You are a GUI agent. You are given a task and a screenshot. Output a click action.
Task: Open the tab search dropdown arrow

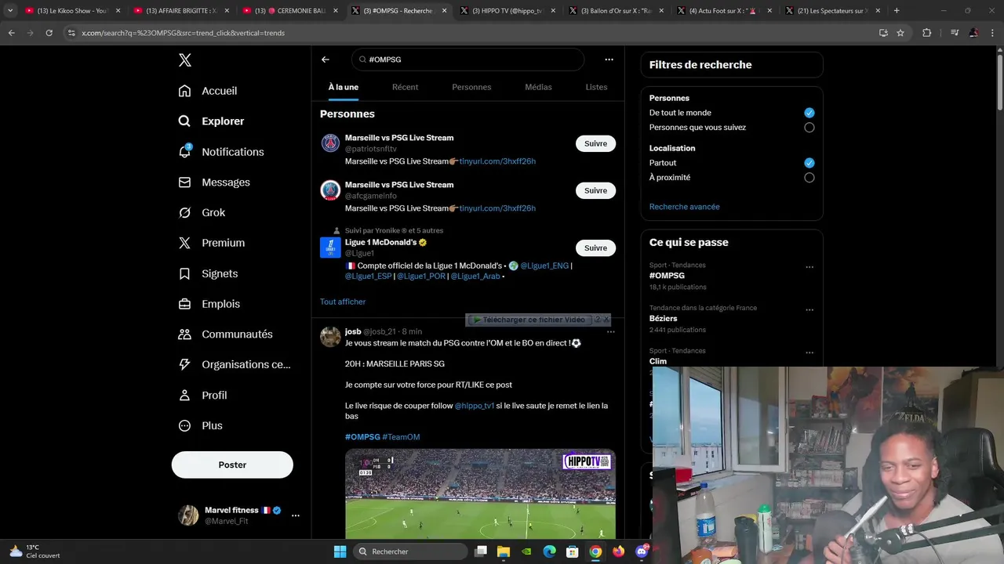click(x=10, y=11)
